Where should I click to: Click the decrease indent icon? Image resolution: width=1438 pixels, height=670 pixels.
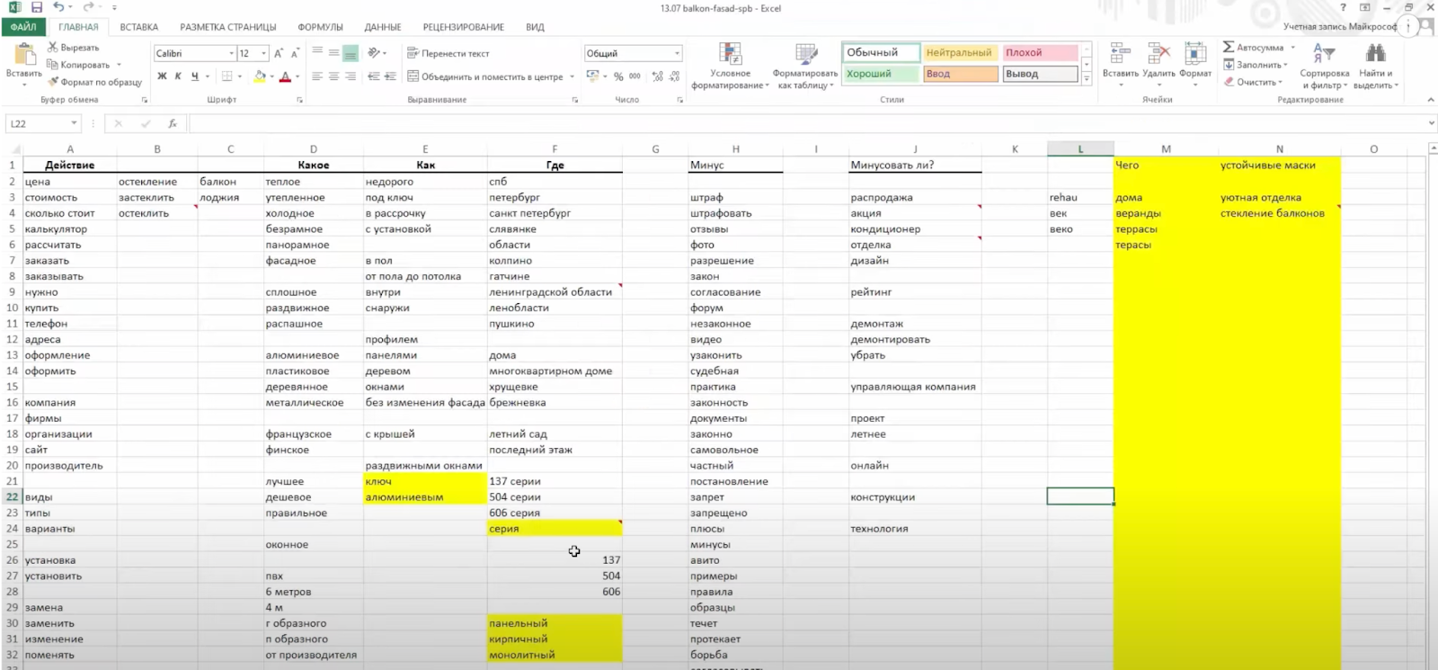374,76
